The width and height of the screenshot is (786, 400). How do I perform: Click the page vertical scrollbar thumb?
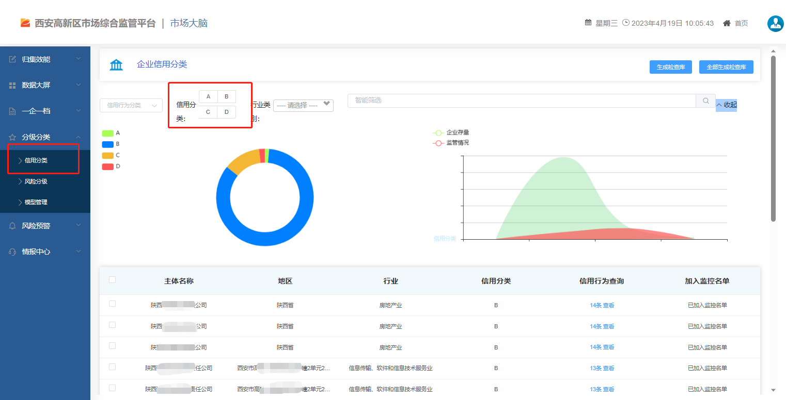pyautogui.click(x=773, y=138)
